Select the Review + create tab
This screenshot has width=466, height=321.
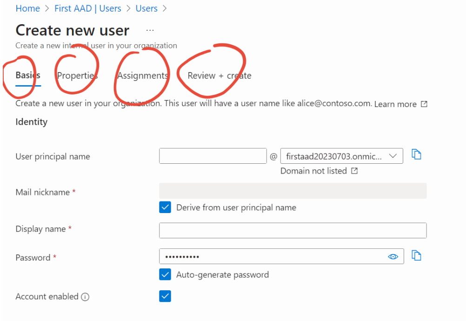point(219,75)
